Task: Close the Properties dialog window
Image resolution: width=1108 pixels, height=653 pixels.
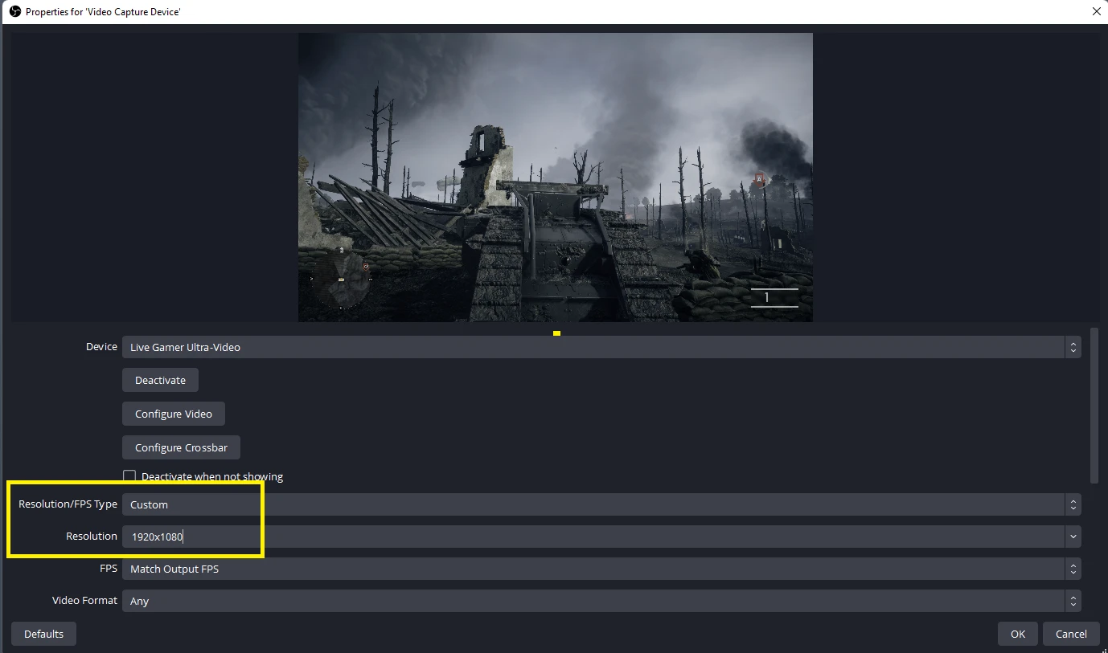Action: [x=1096, y=11]
